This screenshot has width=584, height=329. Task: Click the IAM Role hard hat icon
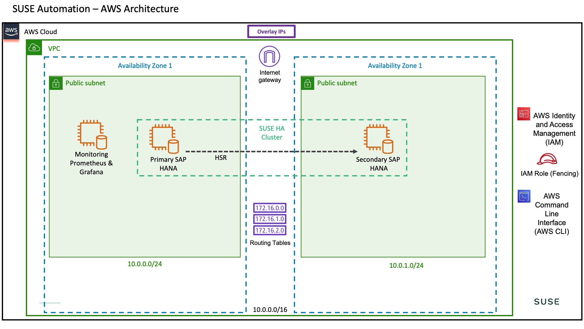pos(547,159)
